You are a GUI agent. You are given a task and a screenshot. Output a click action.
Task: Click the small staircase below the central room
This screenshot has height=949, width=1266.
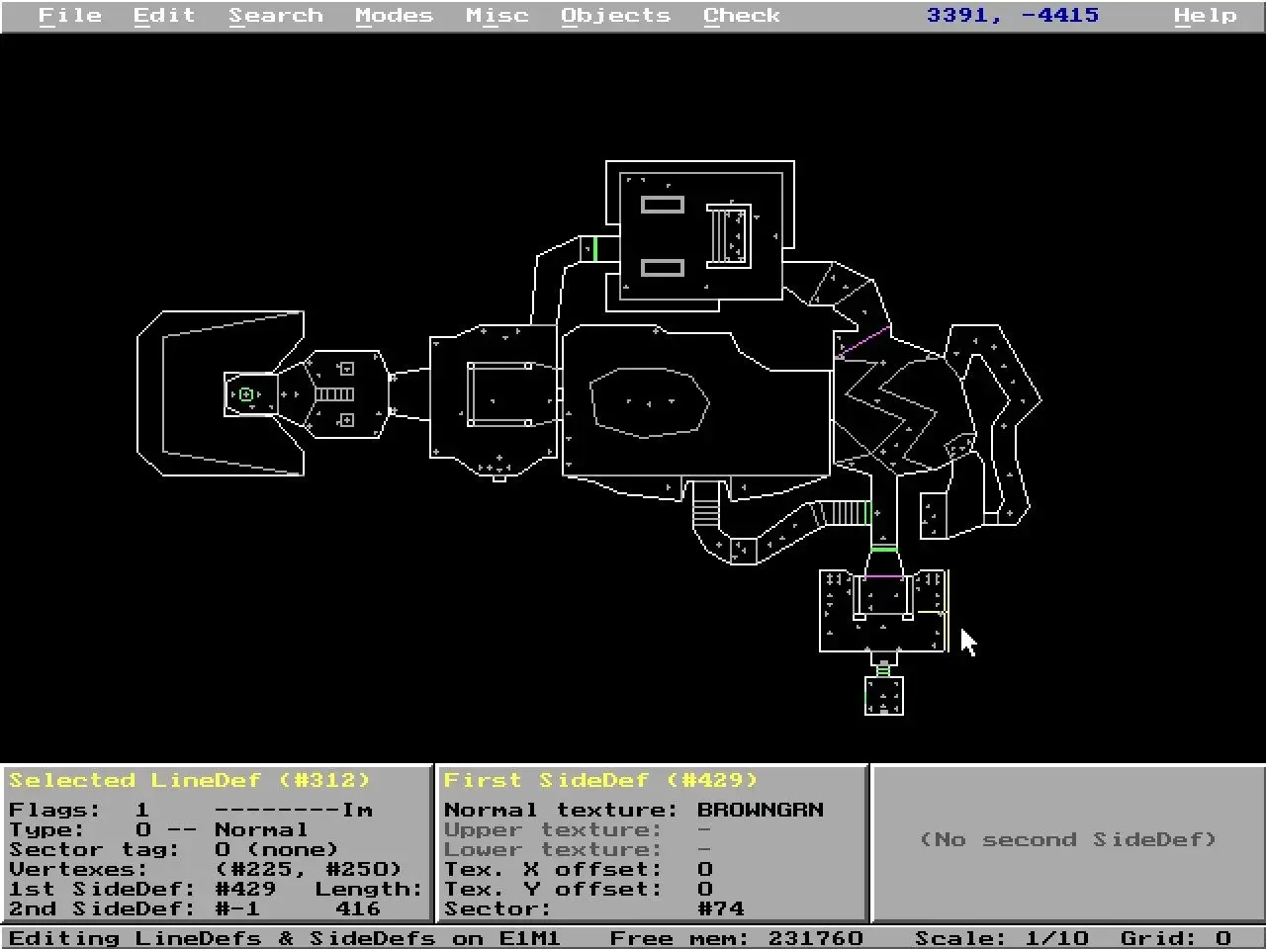[705, 509]
